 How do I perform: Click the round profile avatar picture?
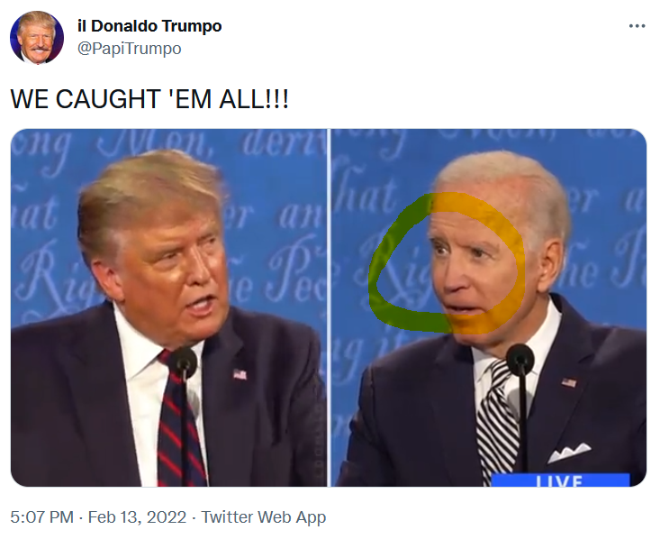pos(37,38)
